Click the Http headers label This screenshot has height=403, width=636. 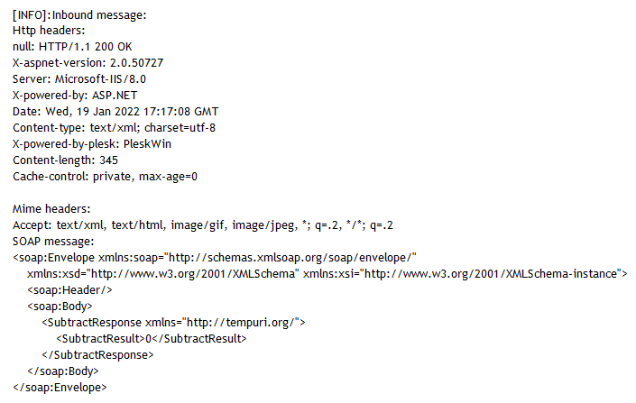[x=49, y=31]
